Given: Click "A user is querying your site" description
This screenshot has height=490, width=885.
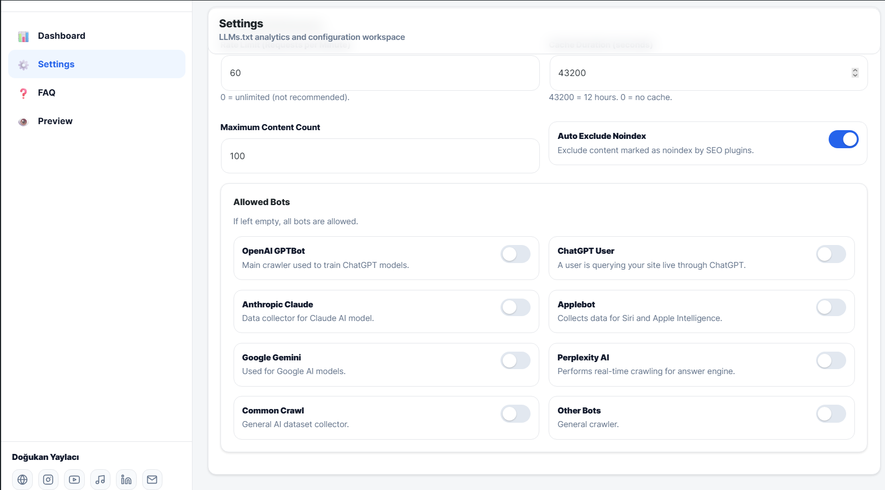Looking at the screenshot, I should [x=651, y=265].
